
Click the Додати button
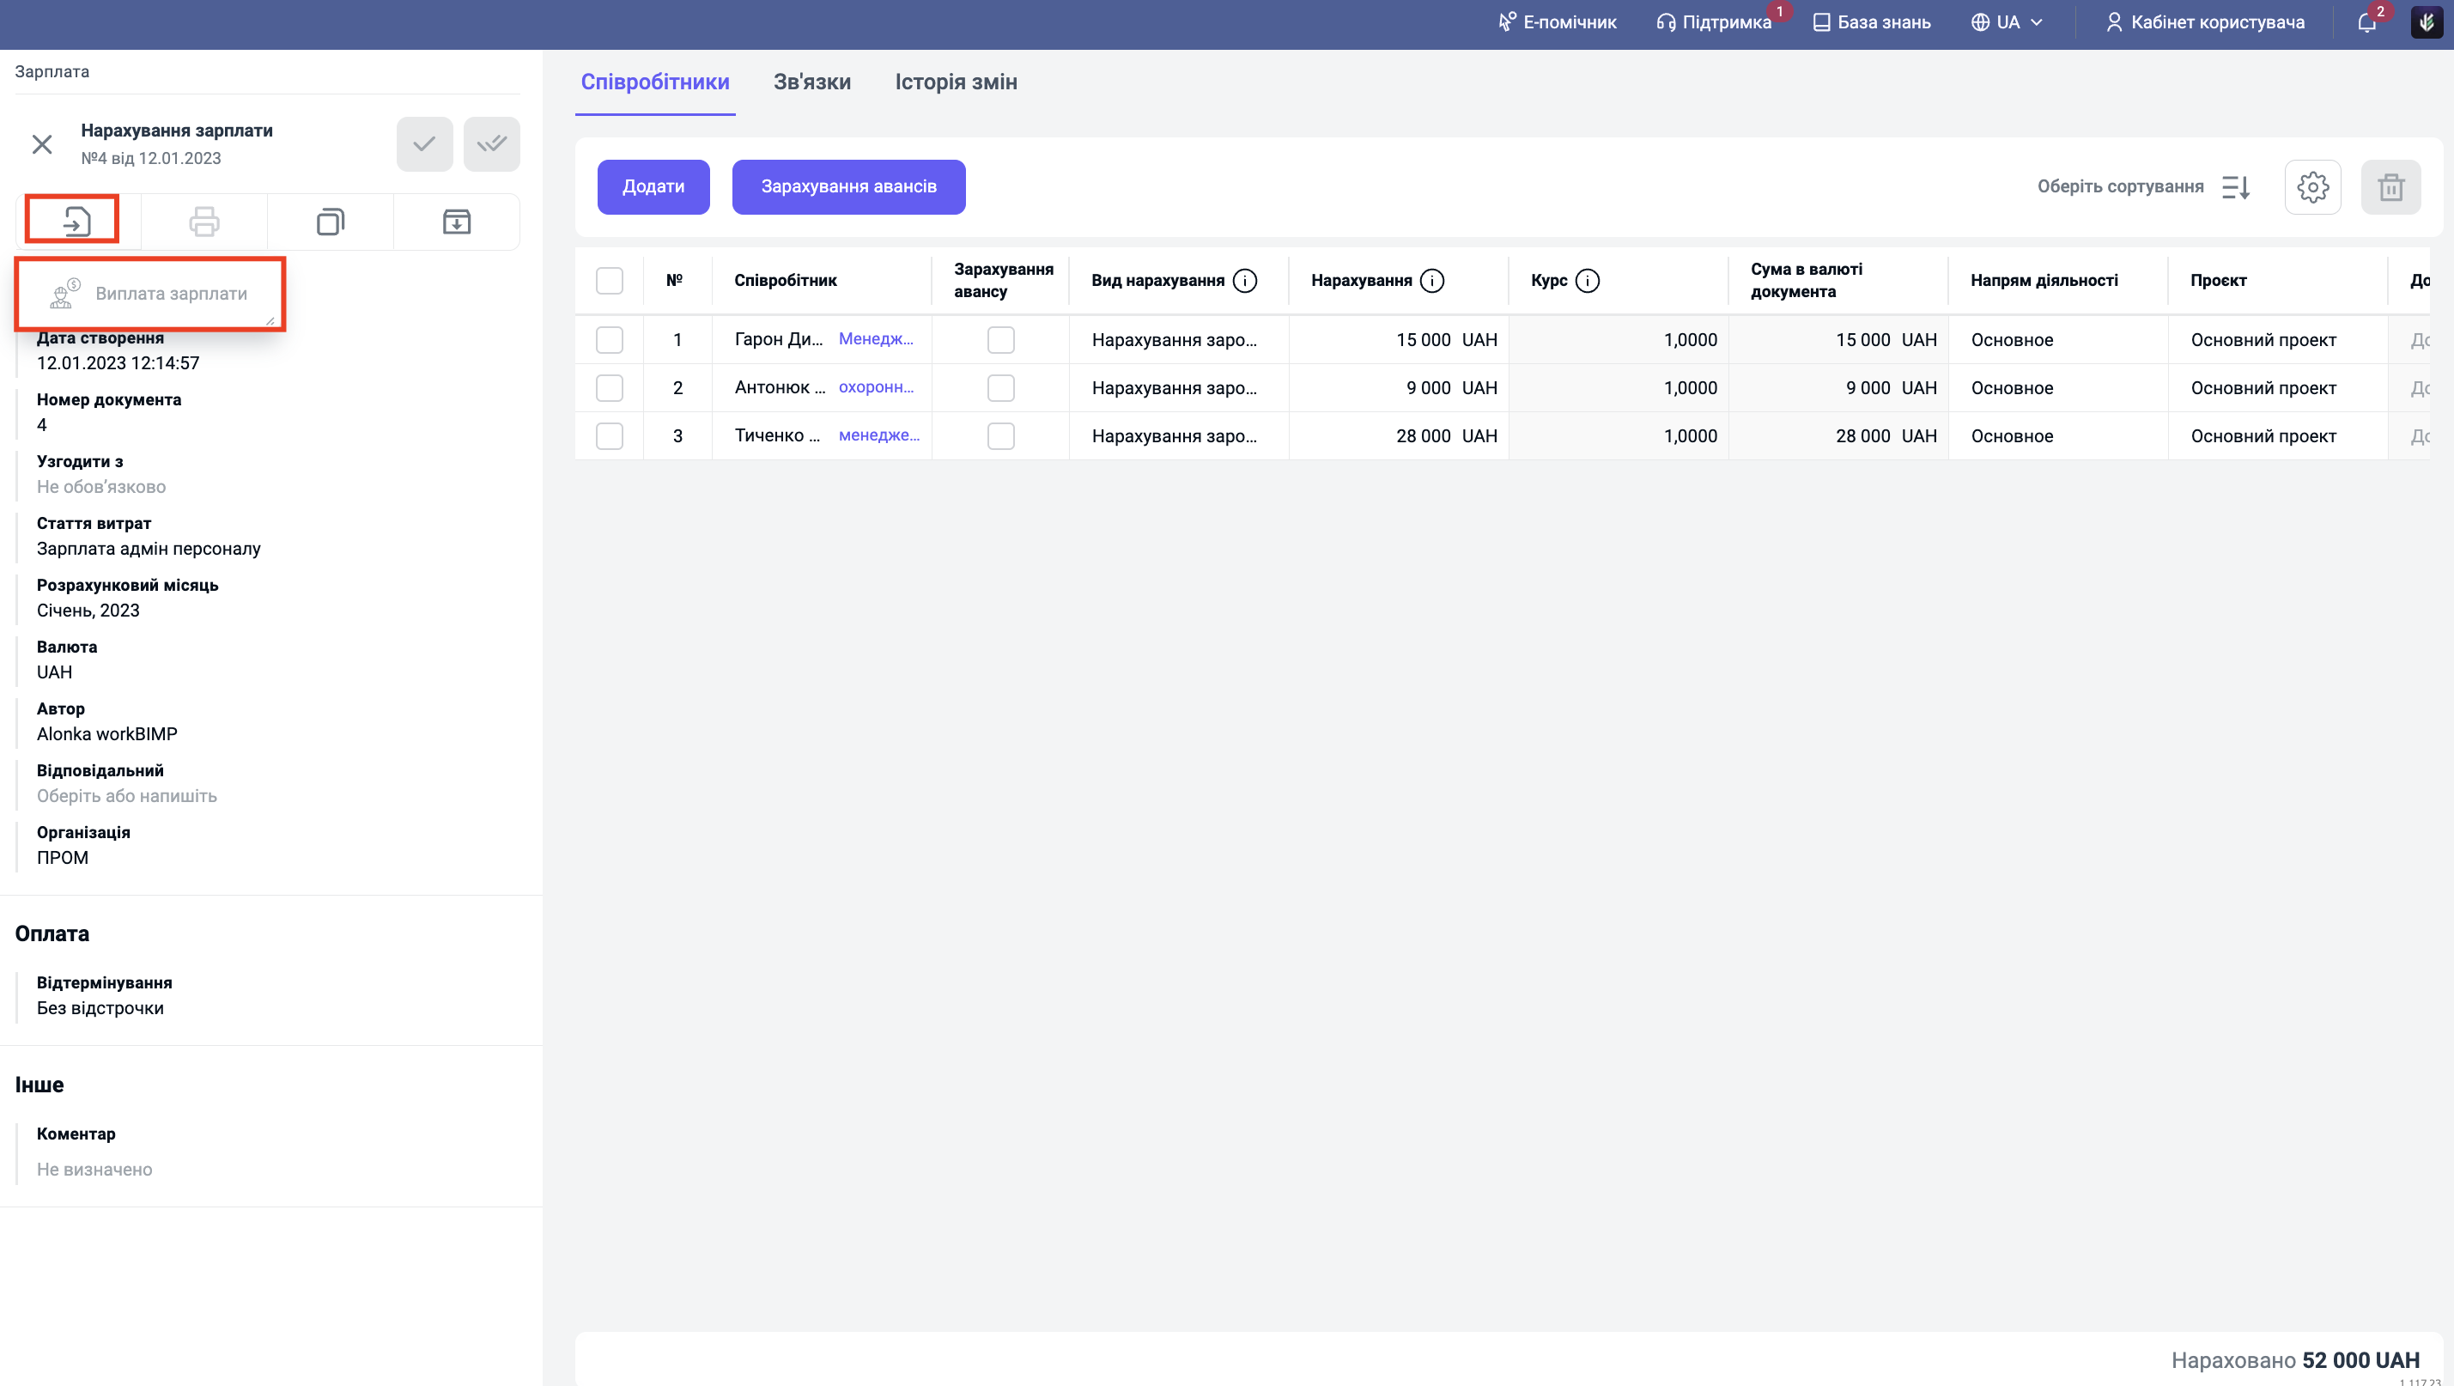point(653,186)
